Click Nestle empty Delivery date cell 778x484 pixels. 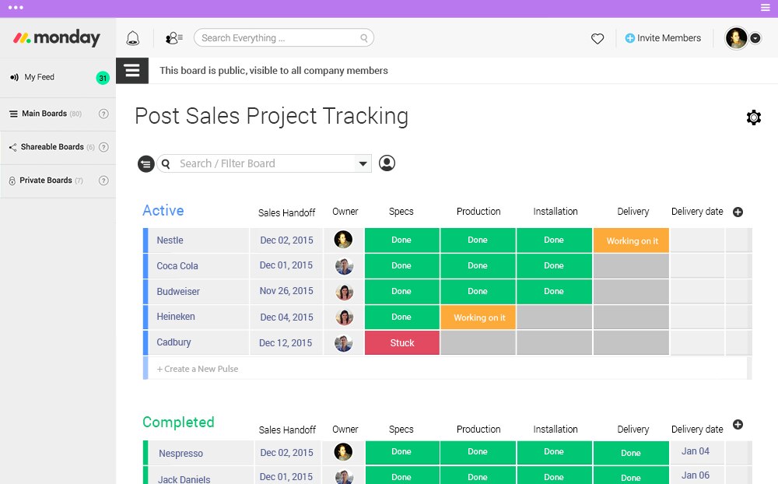pos(697,240)
